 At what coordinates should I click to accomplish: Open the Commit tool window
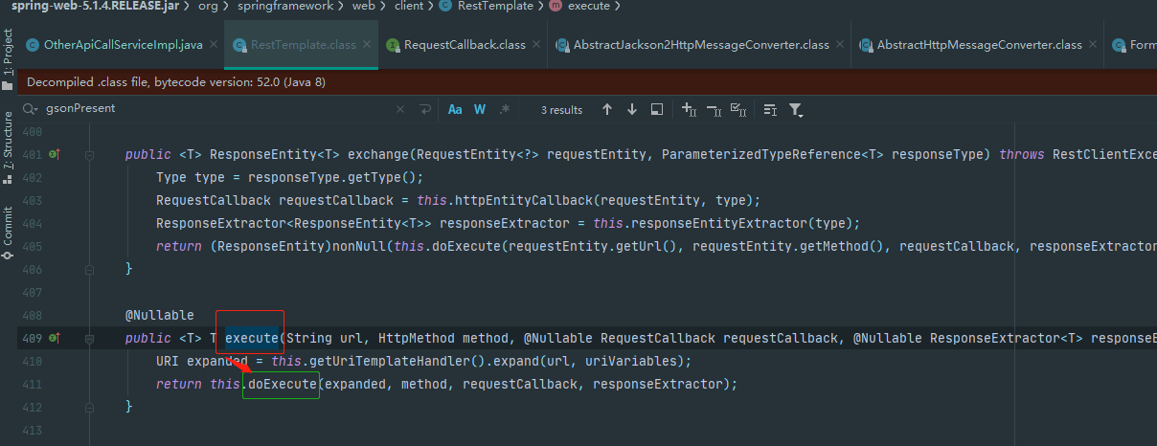point(8,234)
